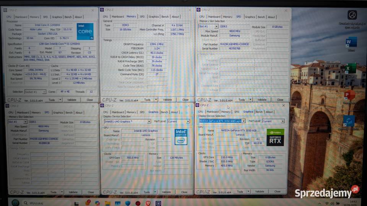Click the DRAM Frequency value 2394.1 MHz
The height and width of the screenshot is (206, 367).
click(x=157, y=44)
